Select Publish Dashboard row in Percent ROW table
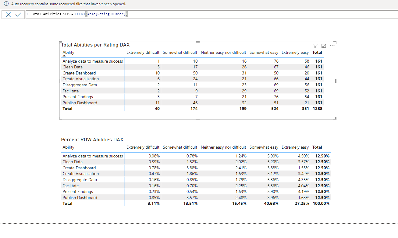The width and height of the screenshot is (398, 238). pyautogui.click(x=80, y=198)
